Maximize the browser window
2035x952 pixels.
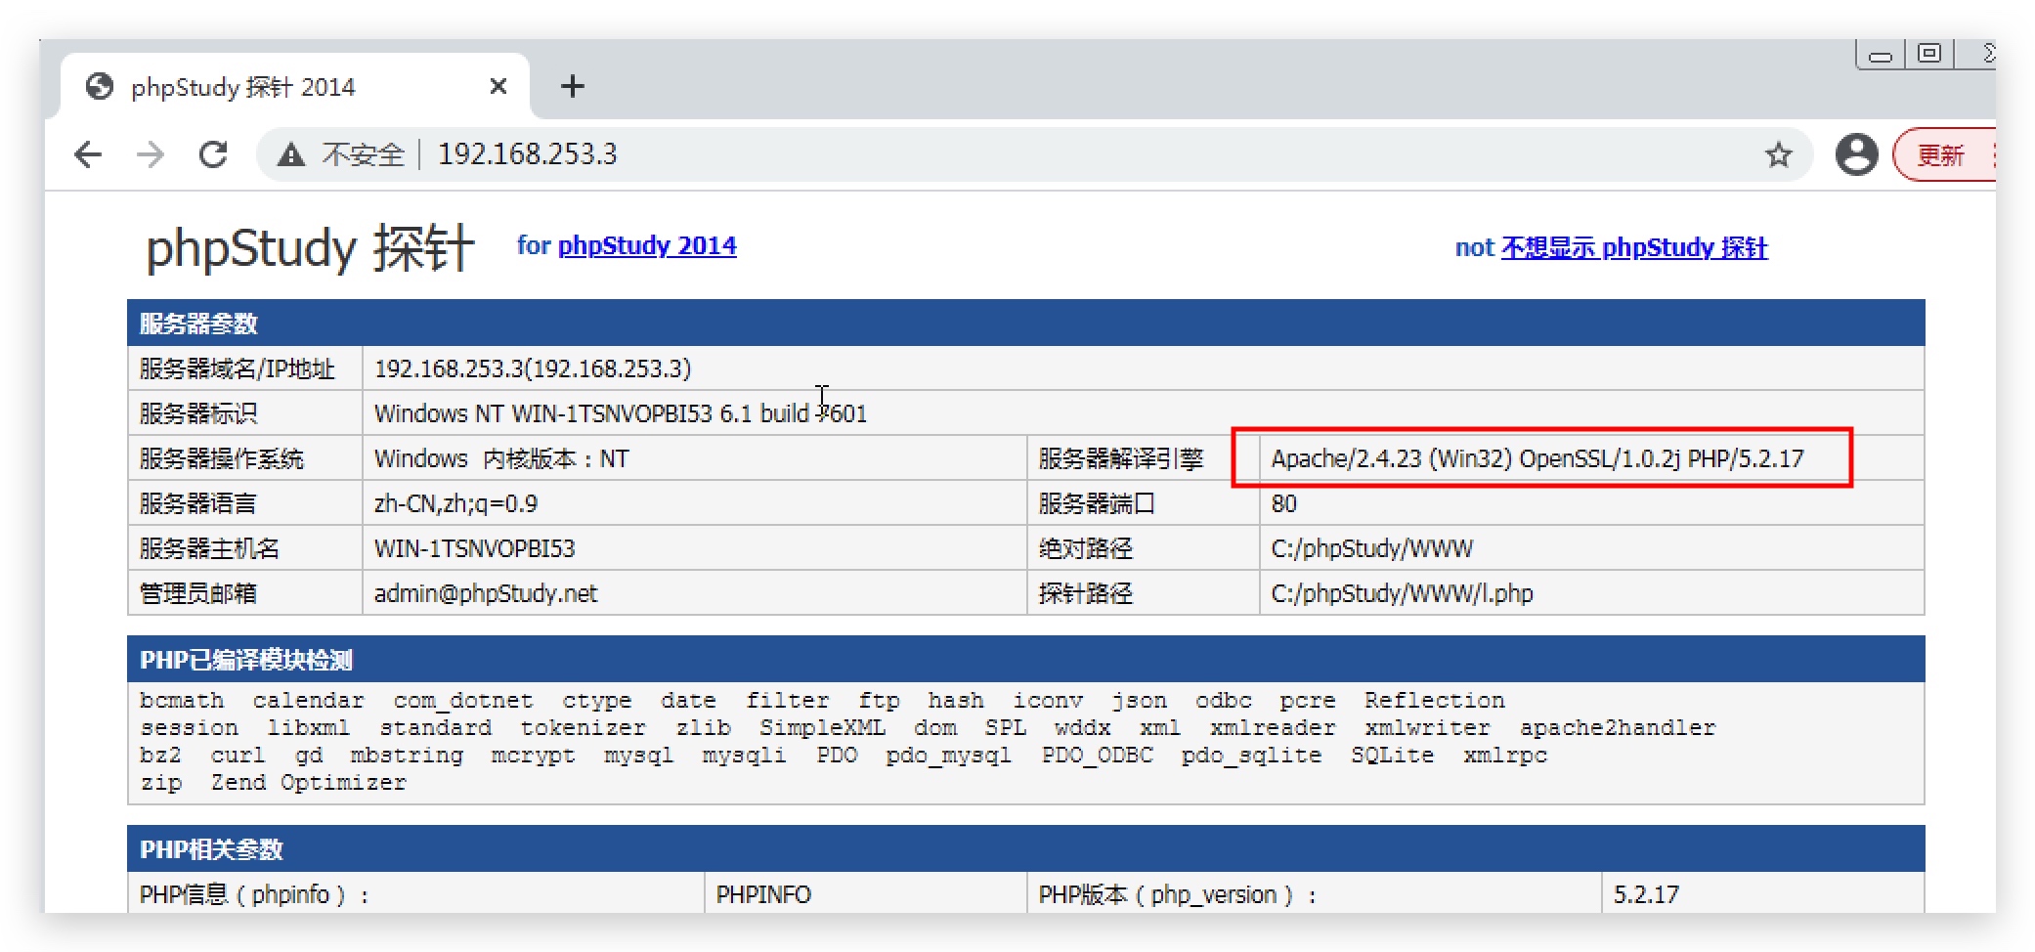point(1928,54)
